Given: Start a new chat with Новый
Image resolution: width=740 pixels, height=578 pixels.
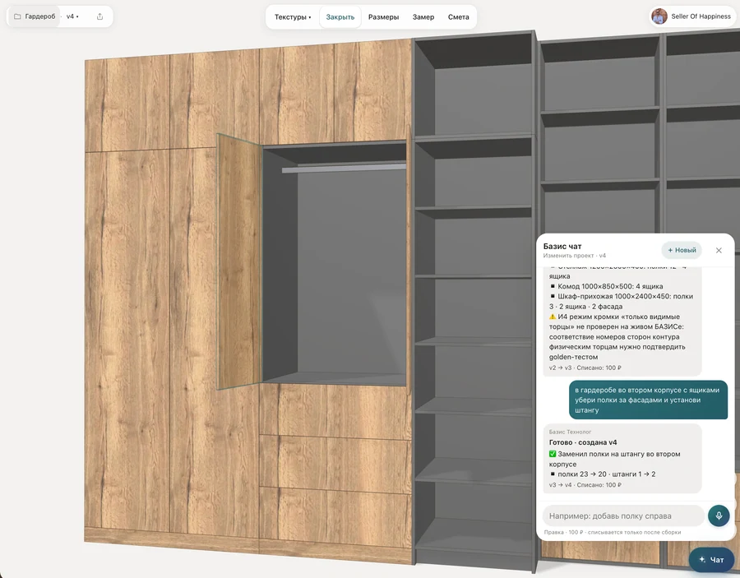Looking at the screenshot, I should pyautogui.click(x=682, y=250).
